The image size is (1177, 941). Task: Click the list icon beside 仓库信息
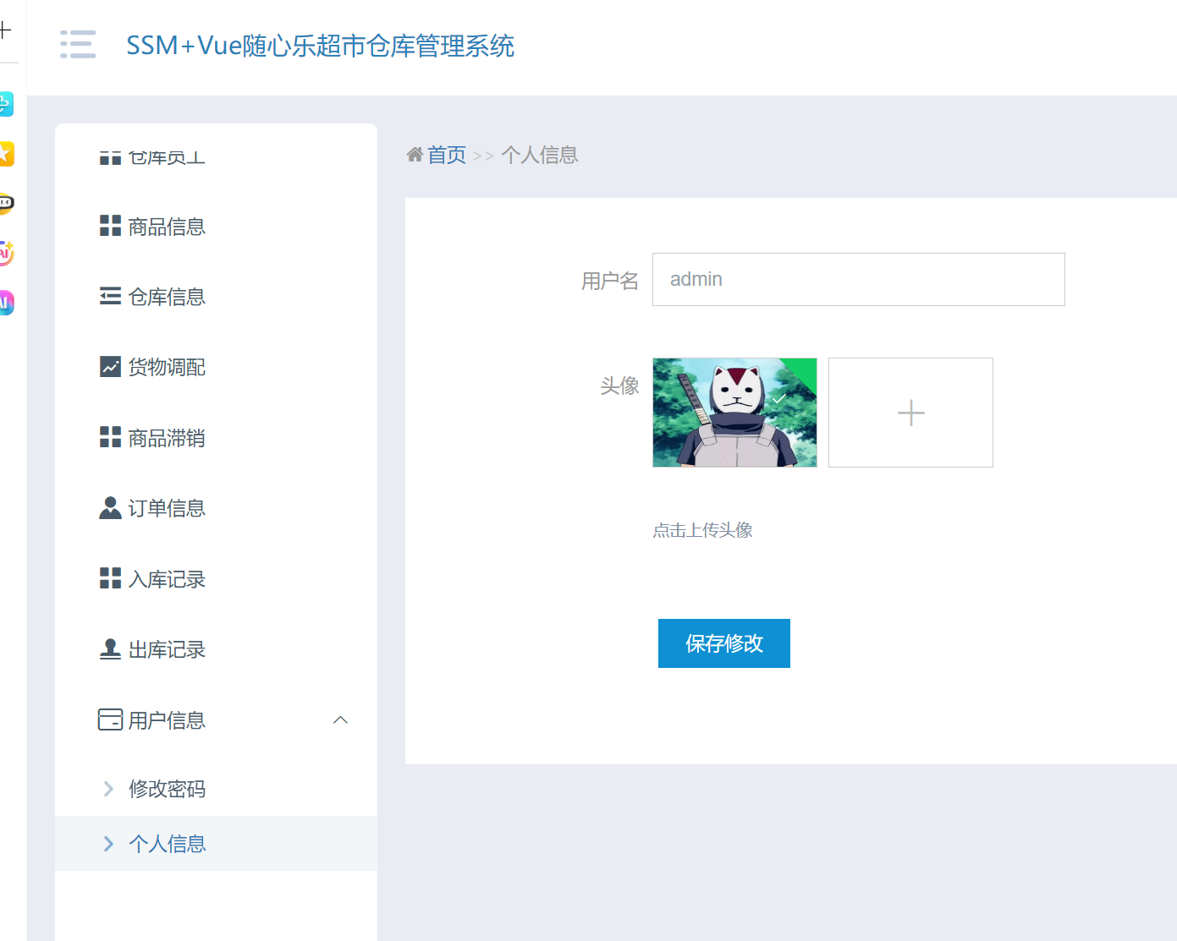(110, 296)
